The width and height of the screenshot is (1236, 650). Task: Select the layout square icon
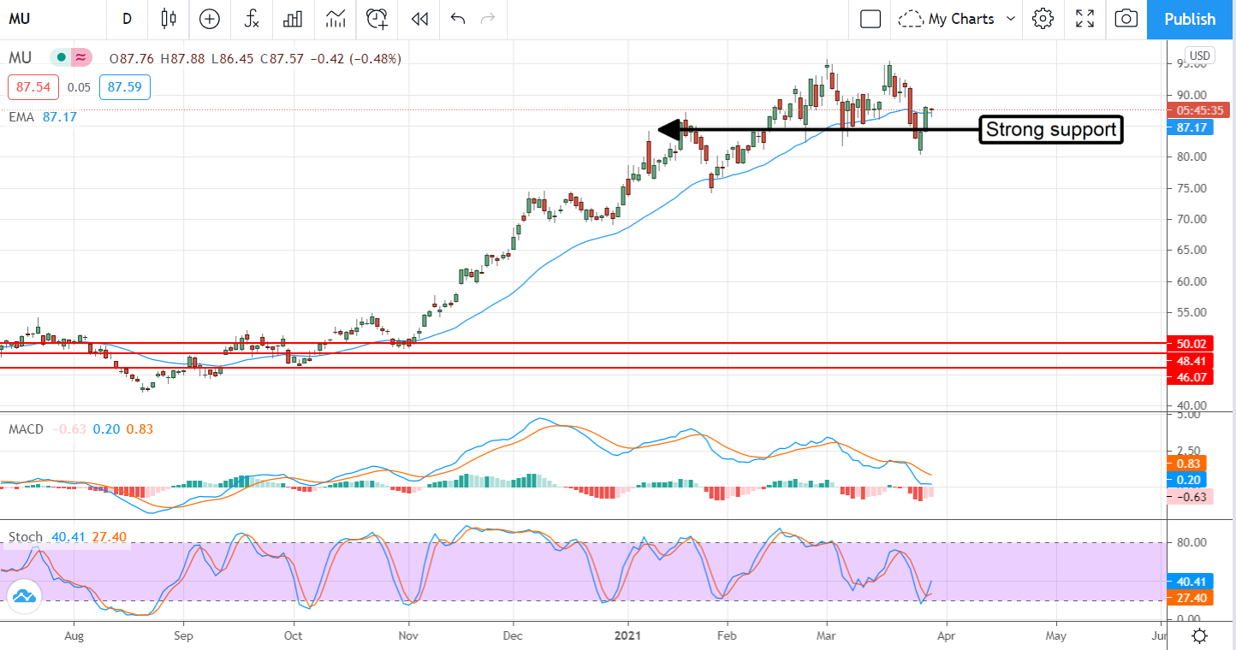pyautogui.click(x=871, y=19)
